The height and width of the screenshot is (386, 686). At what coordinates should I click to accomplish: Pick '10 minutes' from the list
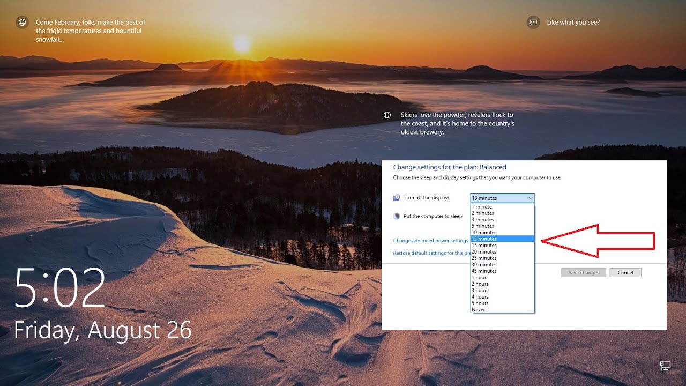[x=502, y=233]
